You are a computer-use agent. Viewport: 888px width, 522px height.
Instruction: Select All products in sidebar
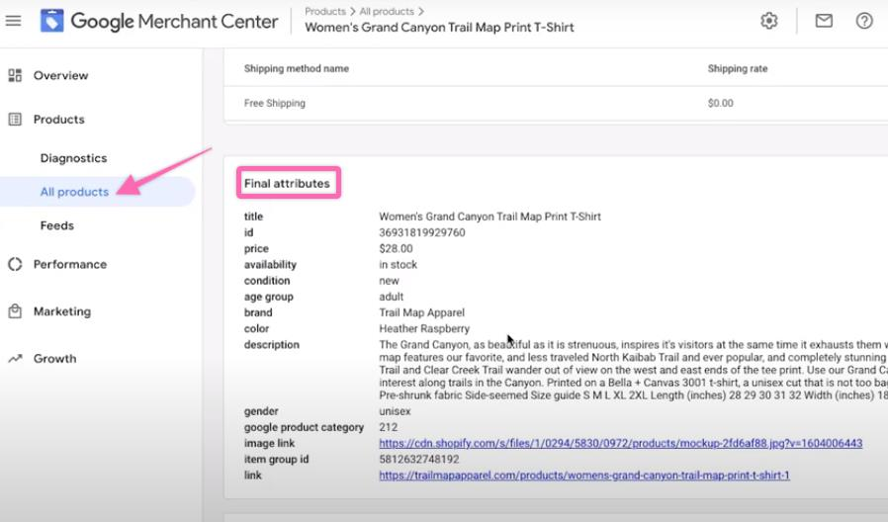click(74, 192)
